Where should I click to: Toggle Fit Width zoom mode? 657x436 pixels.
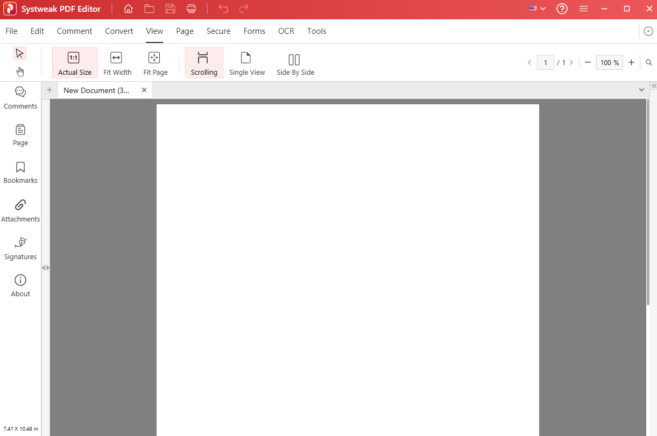(117, 64)
